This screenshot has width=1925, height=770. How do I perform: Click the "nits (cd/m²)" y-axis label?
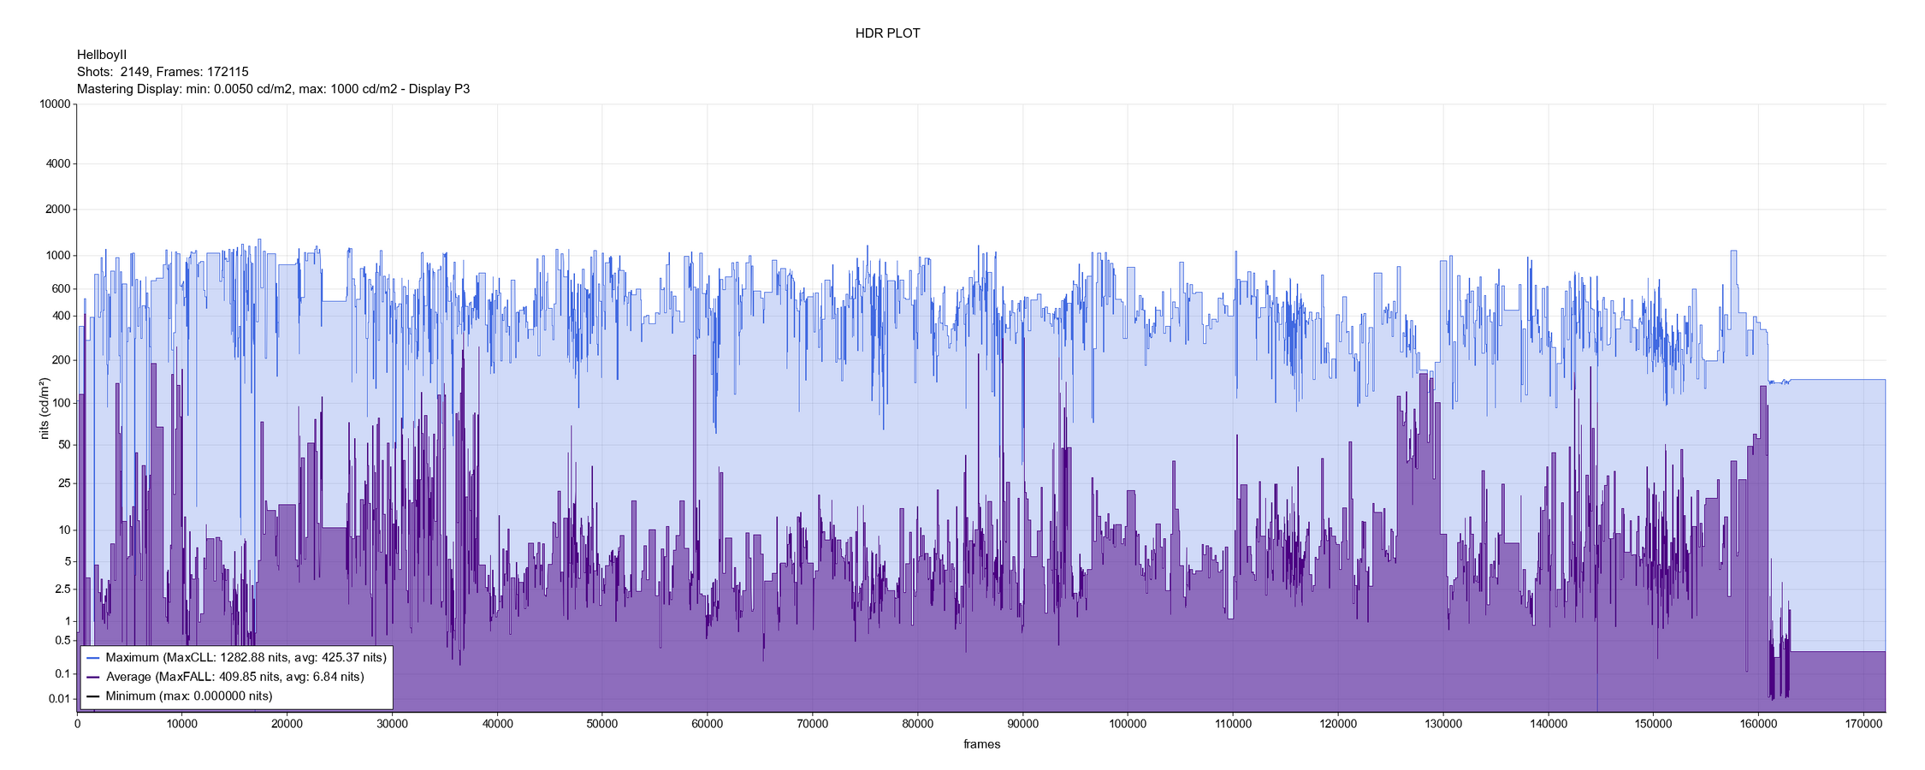44,408
